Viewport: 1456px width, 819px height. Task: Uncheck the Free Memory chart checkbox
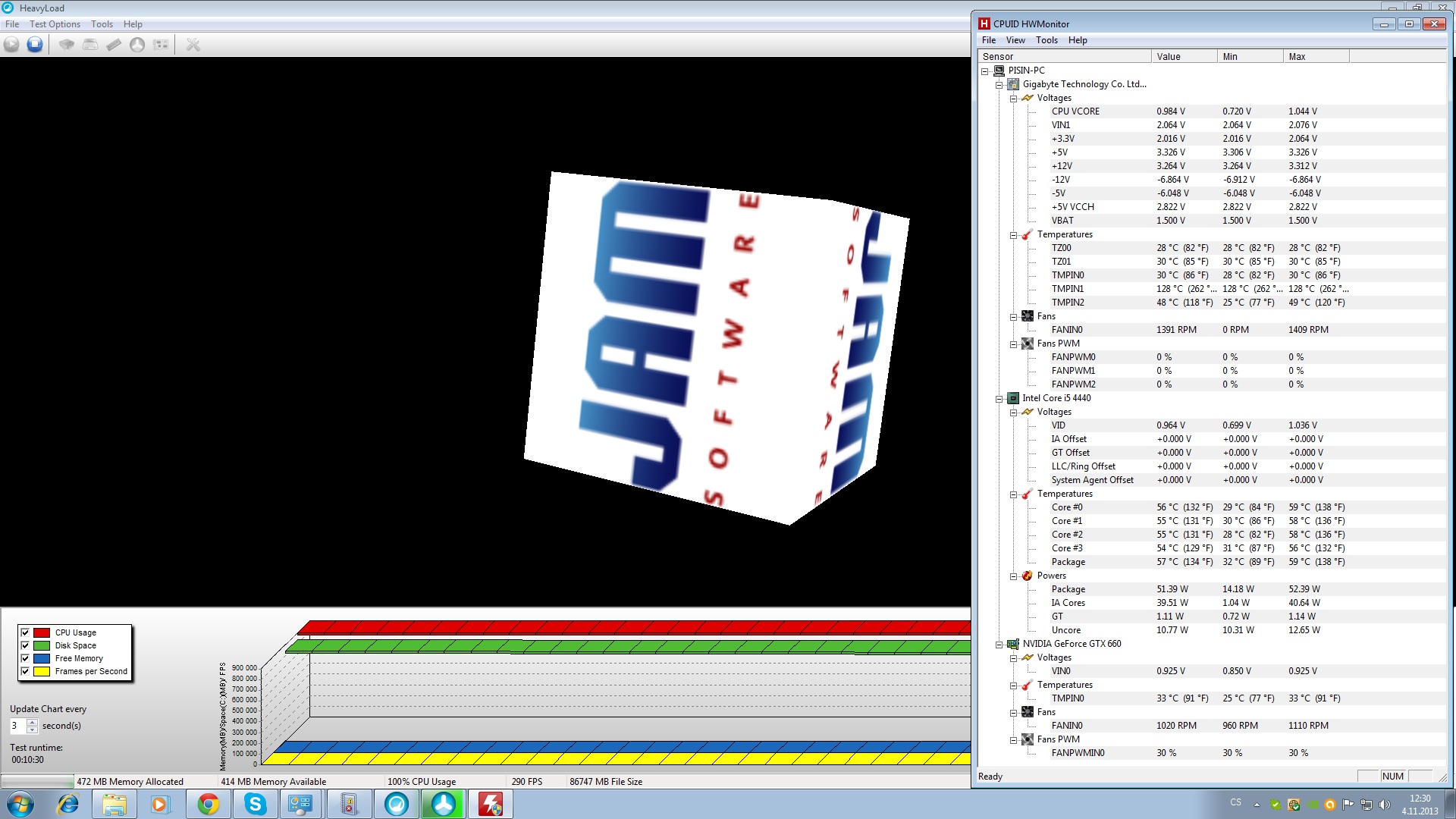pos(25,658)
